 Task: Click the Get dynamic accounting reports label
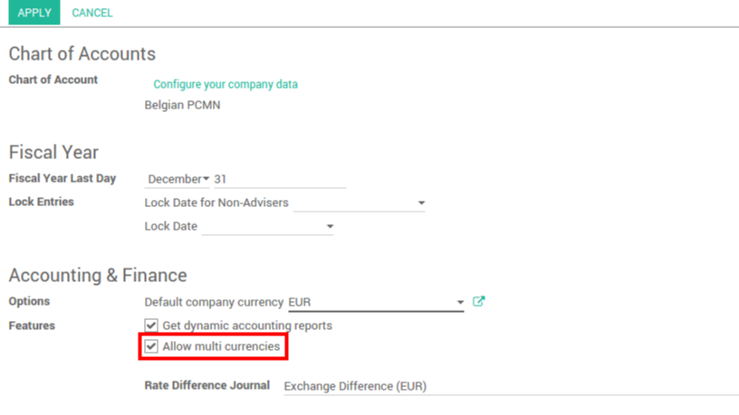click(x=247, y=325)
